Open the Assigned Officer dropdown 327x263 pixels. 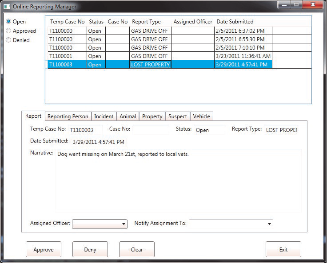coord(100,224)
